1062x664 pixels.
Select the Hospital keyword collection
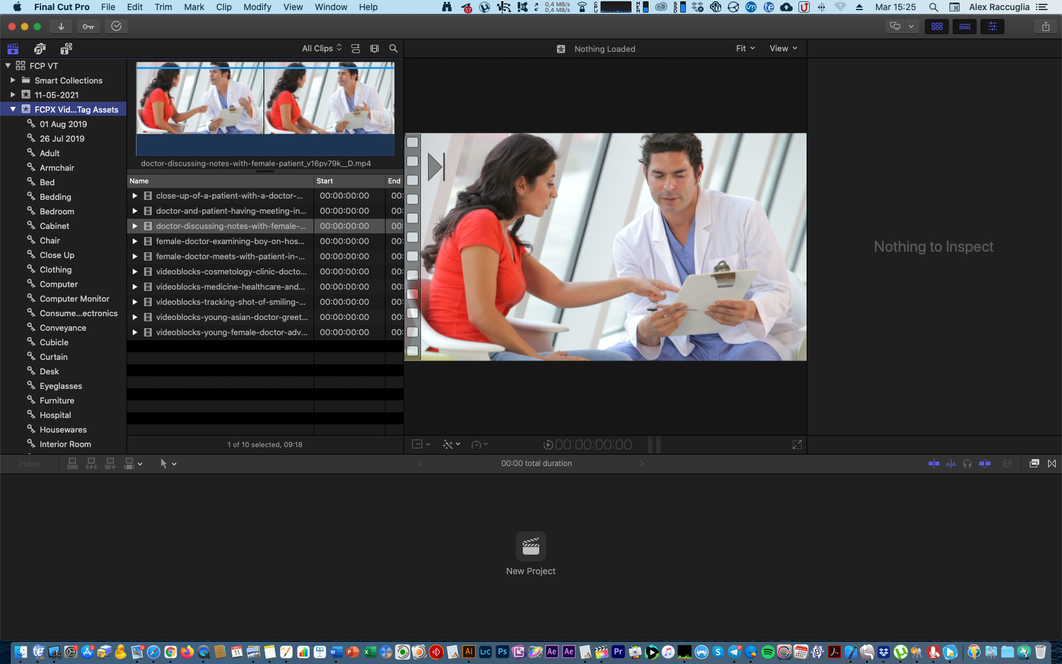55,415
